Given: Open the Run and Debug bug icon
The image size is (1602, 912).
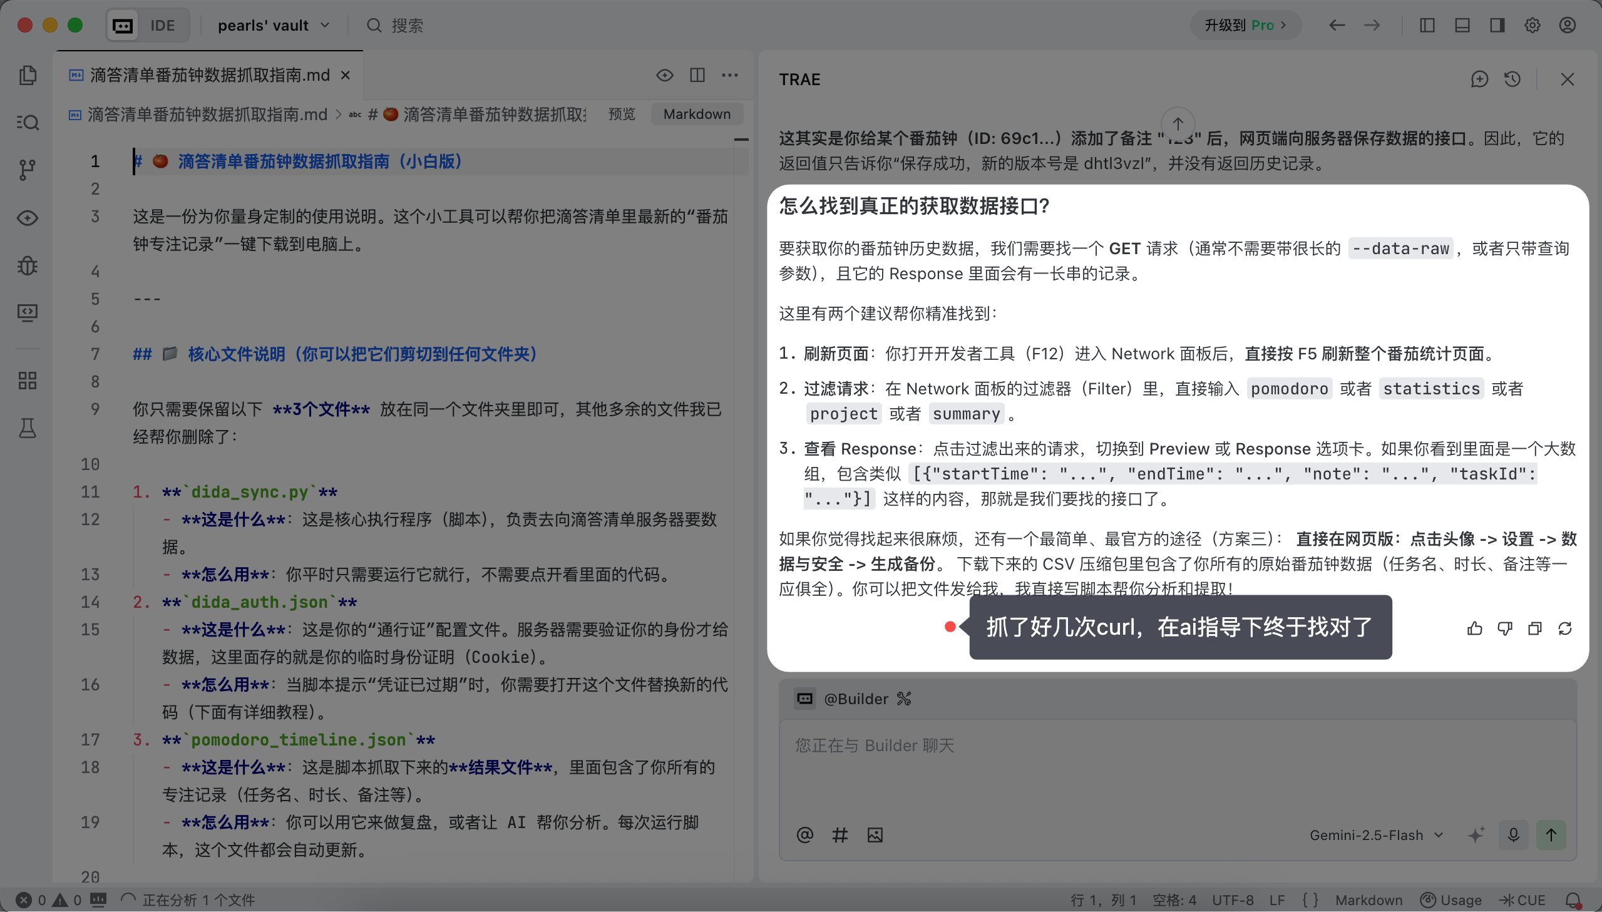Looking at the screenshot, I should (x=28, y=266).
